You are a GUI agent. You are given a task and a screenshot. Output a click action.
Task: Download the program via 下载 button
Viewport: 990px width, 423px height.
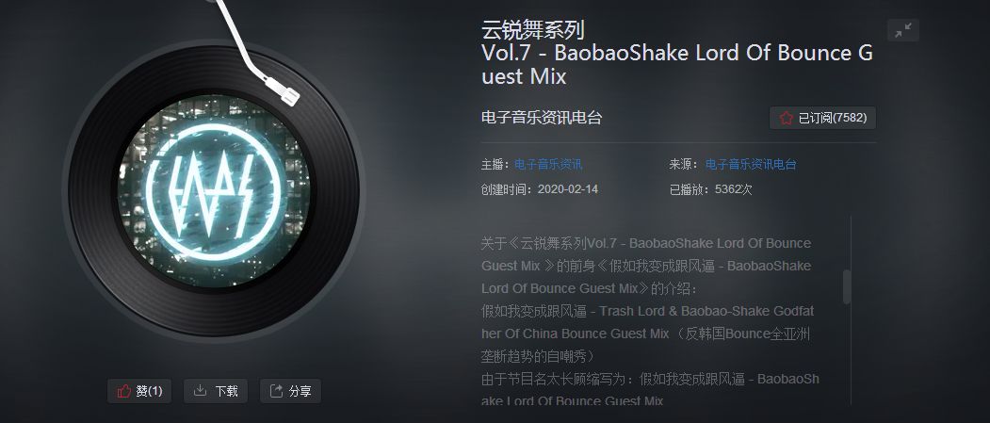(x=216, y=391)
